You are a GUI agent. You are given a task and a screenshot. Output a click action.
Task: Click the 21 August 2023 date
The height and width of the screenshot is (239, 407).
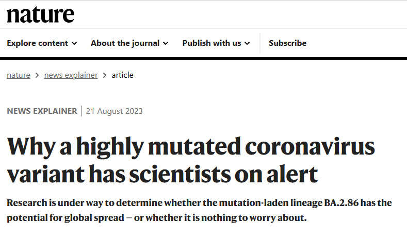pos(114,111)
